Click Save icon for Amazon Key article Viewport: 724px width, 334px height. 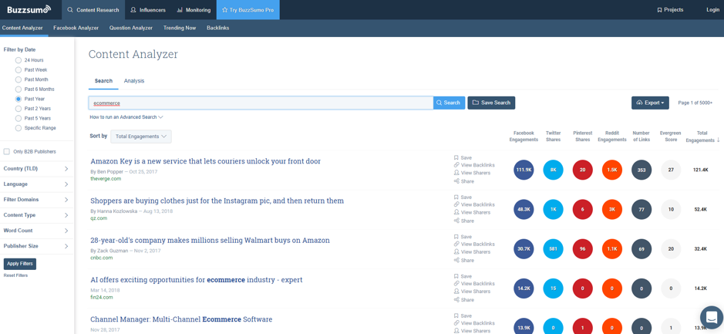[x=456, y=157]
